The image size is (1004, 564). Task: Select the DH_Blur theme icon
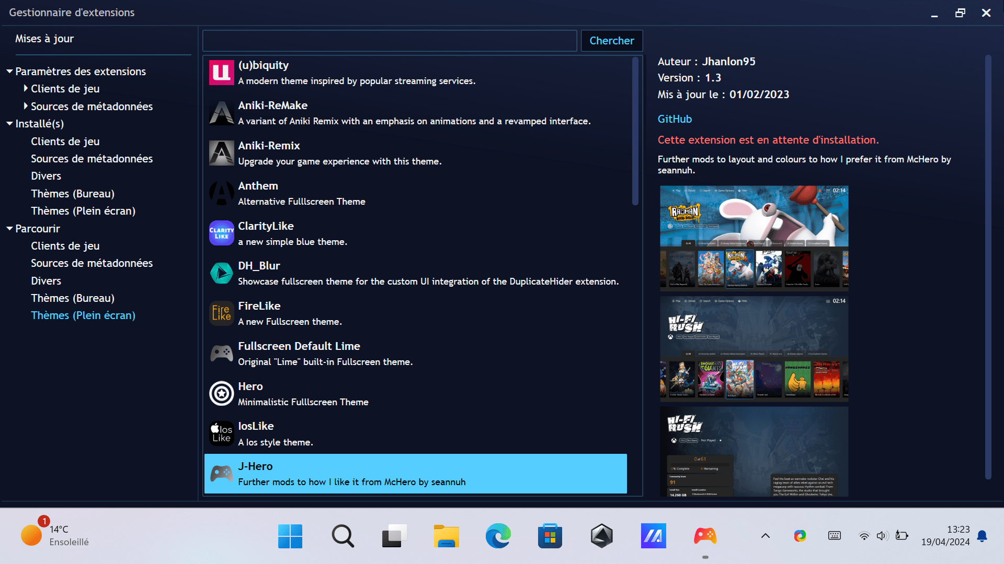[x=221, y=273]
